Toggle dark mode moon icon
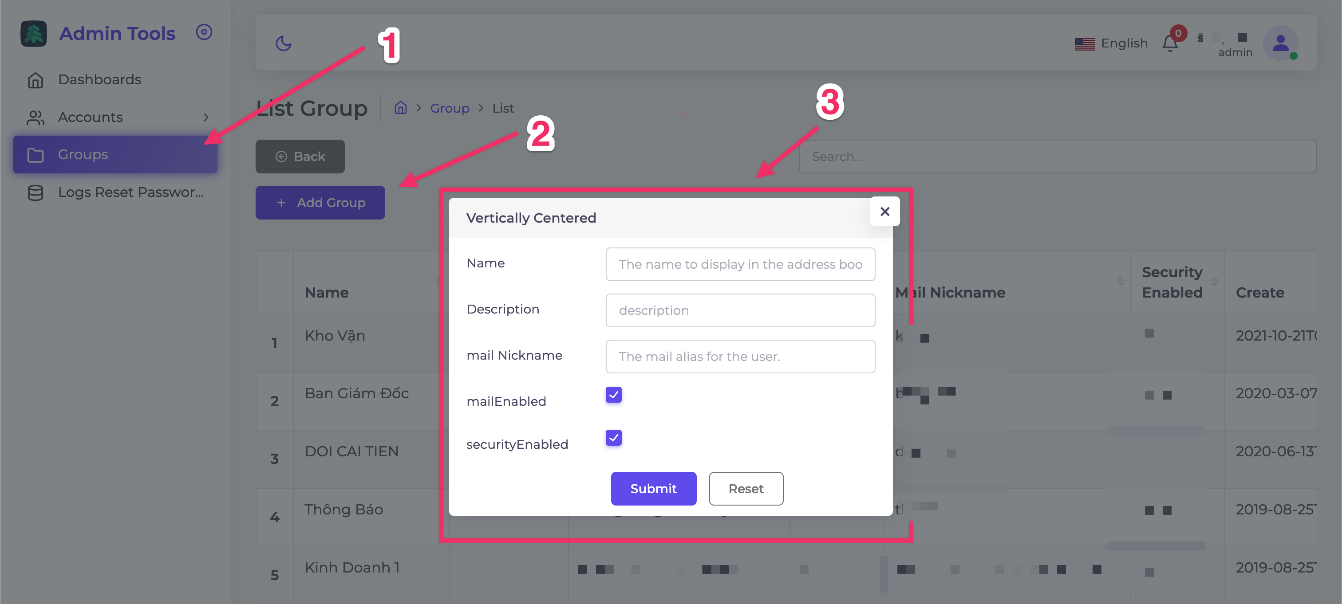 [x=284, y=43]
